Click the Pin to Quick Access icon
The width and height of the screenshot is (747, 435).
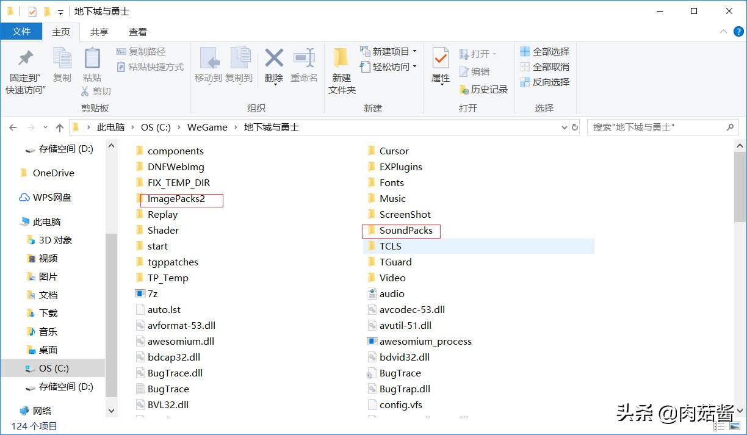(x=26, y=58)
